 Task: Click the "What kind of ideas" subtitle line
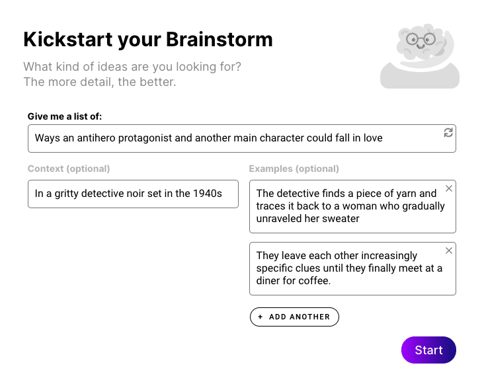[132, 67]
